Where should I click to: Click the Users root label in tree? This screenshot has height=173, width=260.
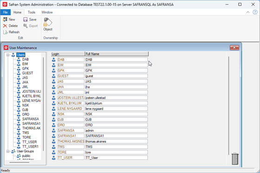(x=21, y=55)
